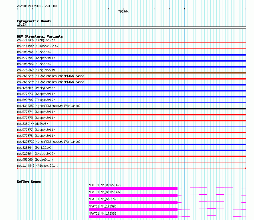Click the blue nsv1065902 variant bar
This screenshot has height=220, width=254.
click(x=131, y=55)
